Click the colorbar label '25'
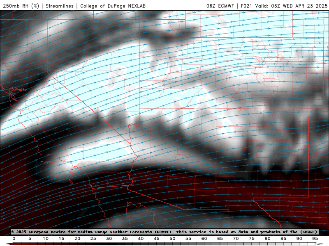Viewport: 329px width, 246px height. 93,239
